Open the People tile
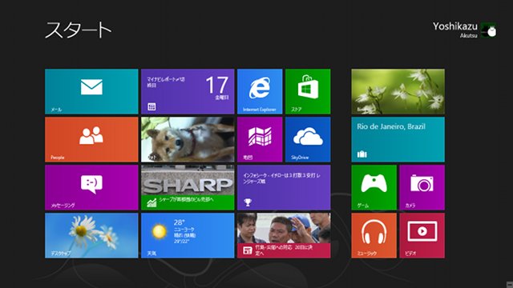 pos(91,139)
